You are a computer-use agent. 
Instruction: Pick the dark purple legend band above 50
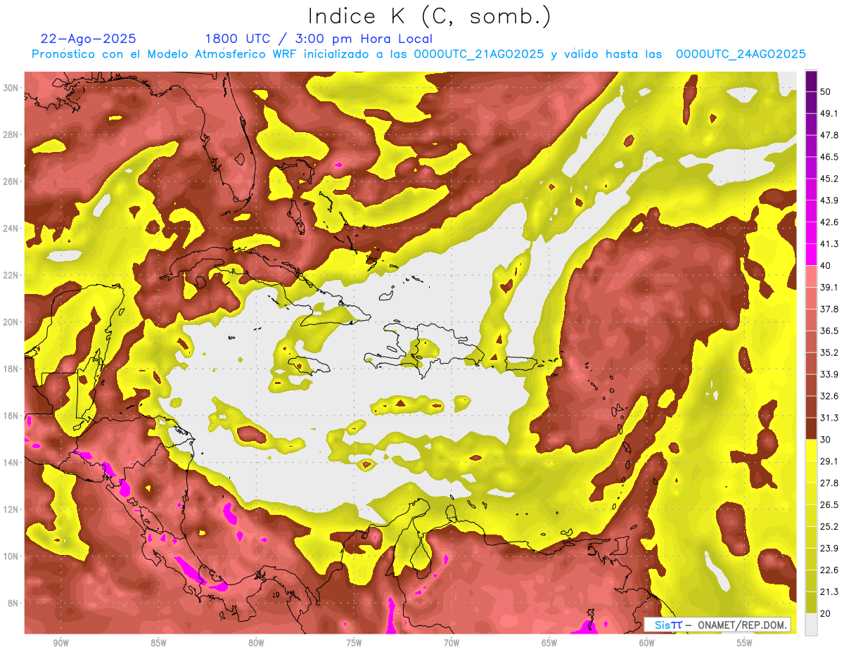pos(811,81)
